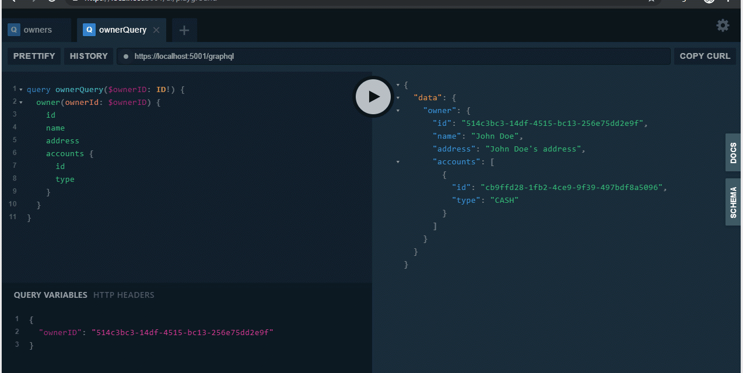Click the Q icon on the owners tab
Viewport: 743px width, 373px height.
14,30
